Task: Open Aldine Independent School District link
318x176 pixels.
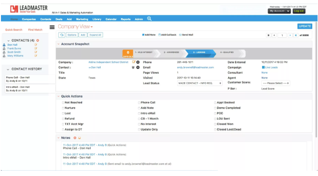Action: click(x=108, y=62)
